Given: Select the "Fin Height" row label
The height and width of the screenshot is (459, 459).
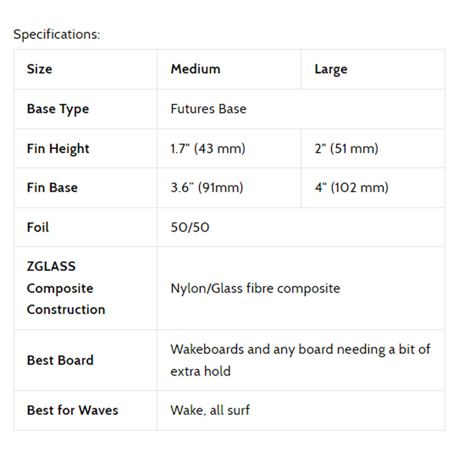Looking at the screenshot, I should (x=58, y=149).
